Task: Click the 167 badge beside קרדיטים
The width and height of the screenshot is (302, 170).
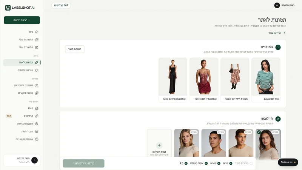Action: (9, 116)
